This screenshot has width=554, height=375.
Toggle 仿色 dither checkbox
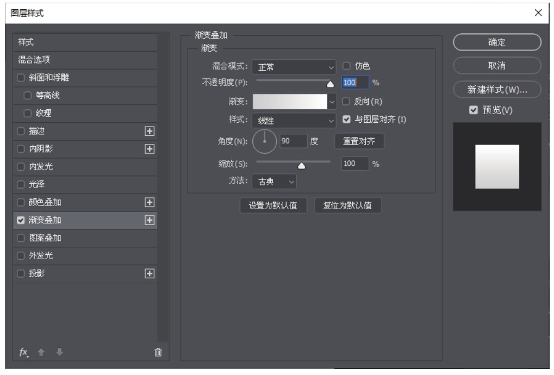tap(346, 66)
